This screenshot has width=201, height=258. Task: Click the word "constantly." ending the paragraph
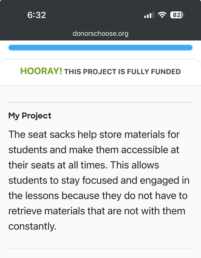tap(32, 226)
